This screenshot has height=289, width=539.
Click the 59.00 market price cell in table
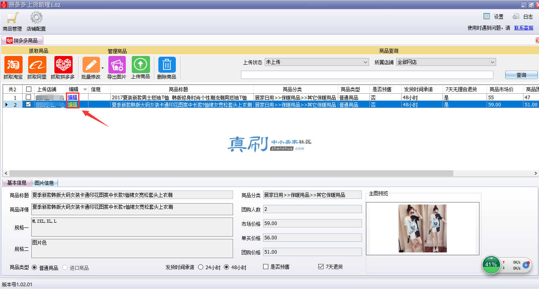pyautogui.click(x=505, y=104)
